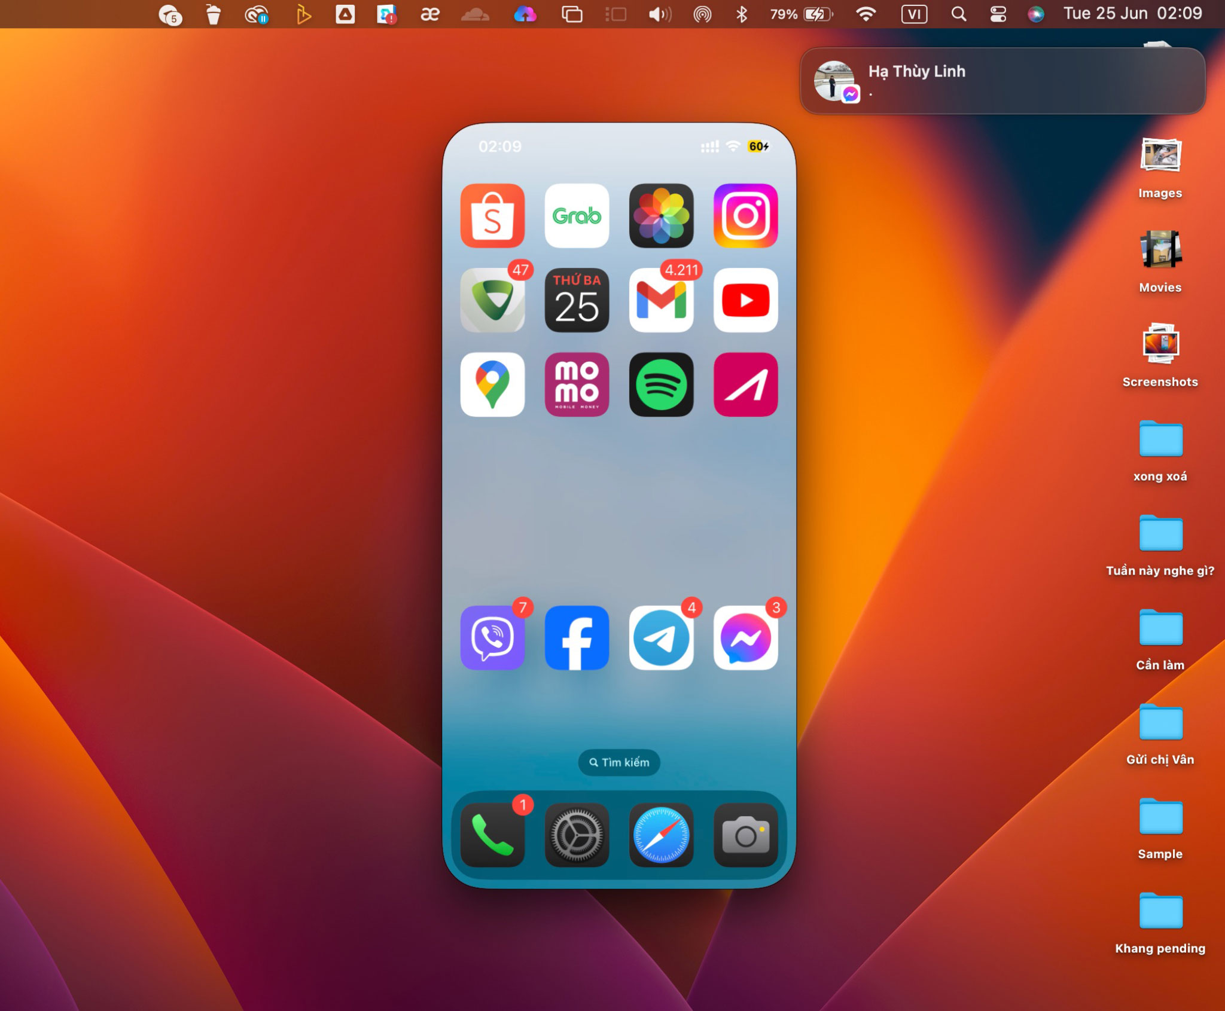Launch the YouTube app
The width and height of the screenshot is (1225, 1011).
click(745, 300)
